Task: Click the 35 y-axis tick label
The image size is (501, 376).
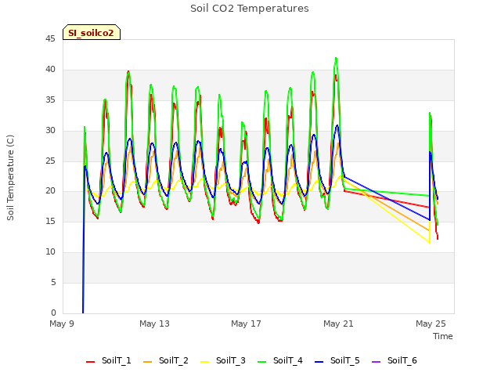Action: click(x=50, y=100)
